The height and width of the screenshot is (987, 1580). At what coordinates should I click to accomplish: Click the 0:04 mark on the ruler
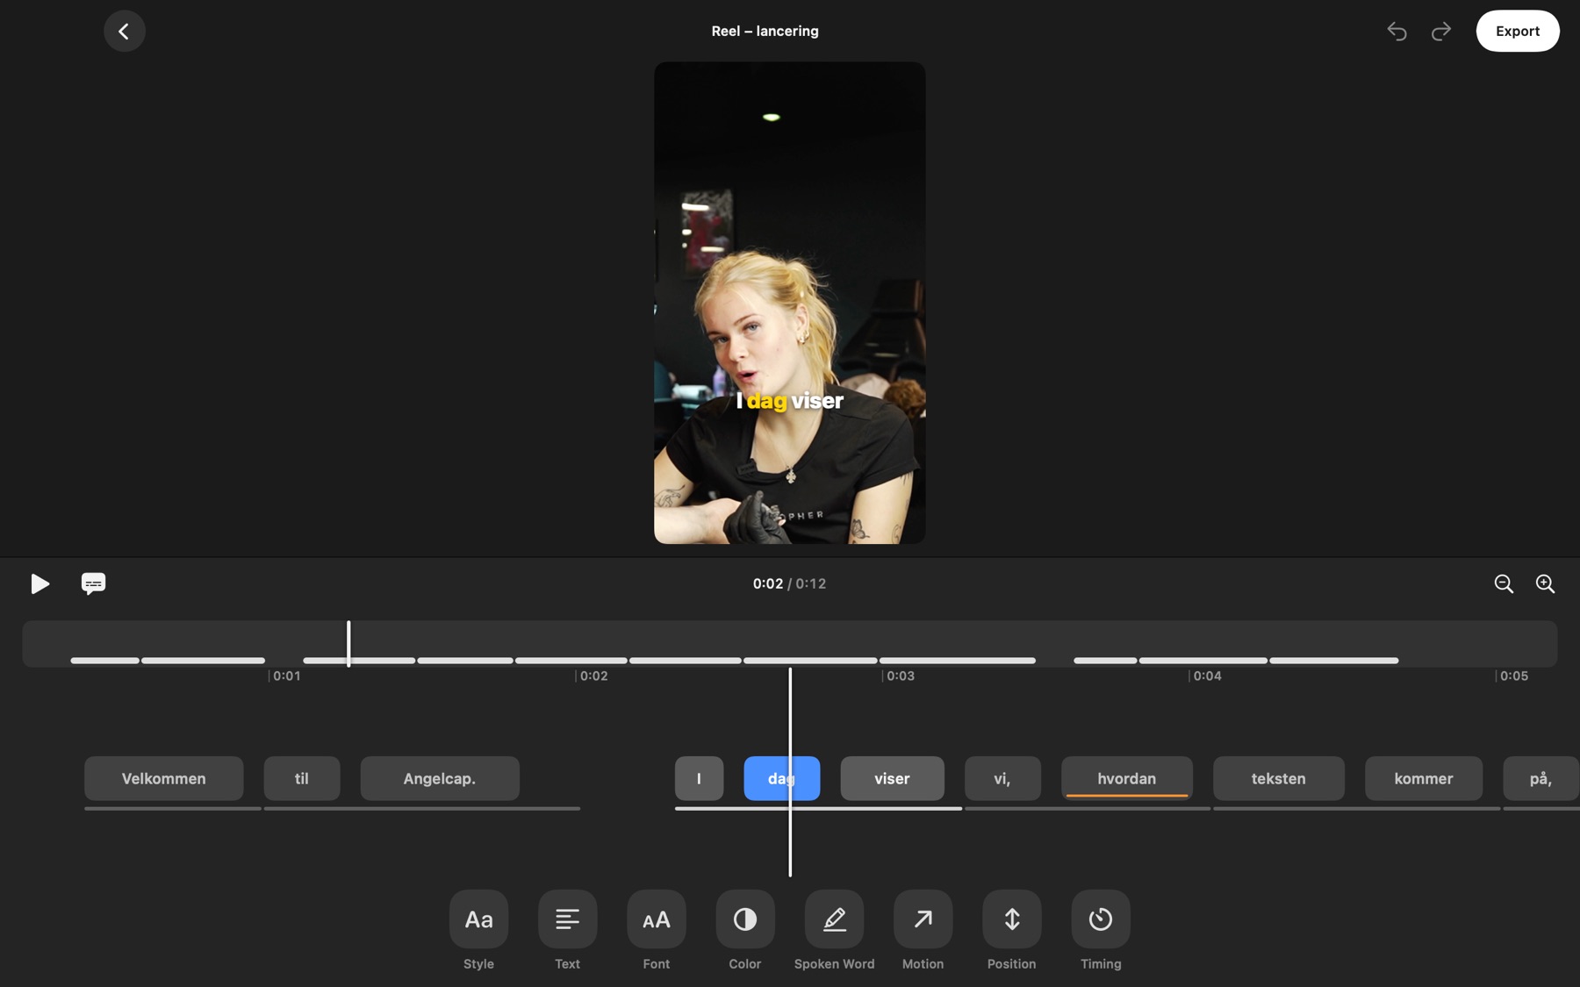pos(1206,676)
